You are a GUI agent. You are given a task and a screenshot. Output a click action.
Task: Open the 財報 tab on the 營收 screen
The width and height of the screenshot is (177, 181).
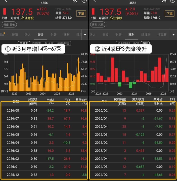pyautogui.click(x=54, y=35)
